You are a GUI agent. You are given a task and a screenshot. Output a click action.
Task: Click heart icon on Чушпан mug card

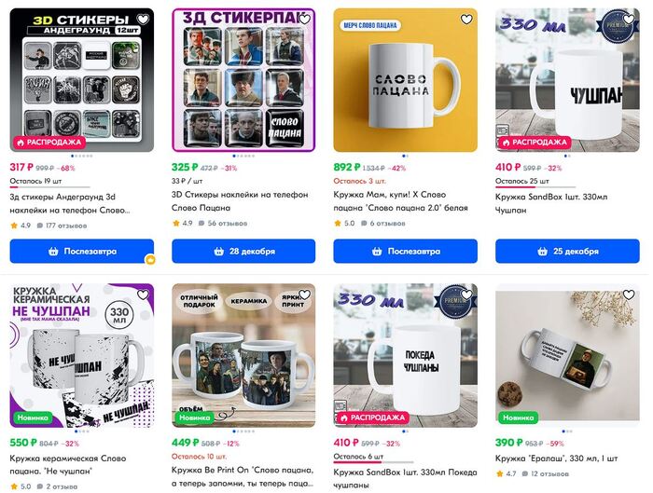click(x=629, y=20)
